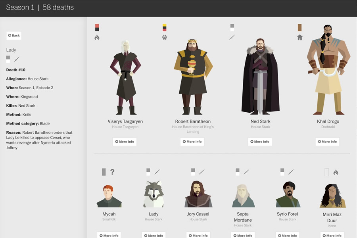This screenshot has height=238, width=357.
Task: Click 'None' label under Mirri Maz Duur
Action: pyautogui.click(x=332, y=226)
